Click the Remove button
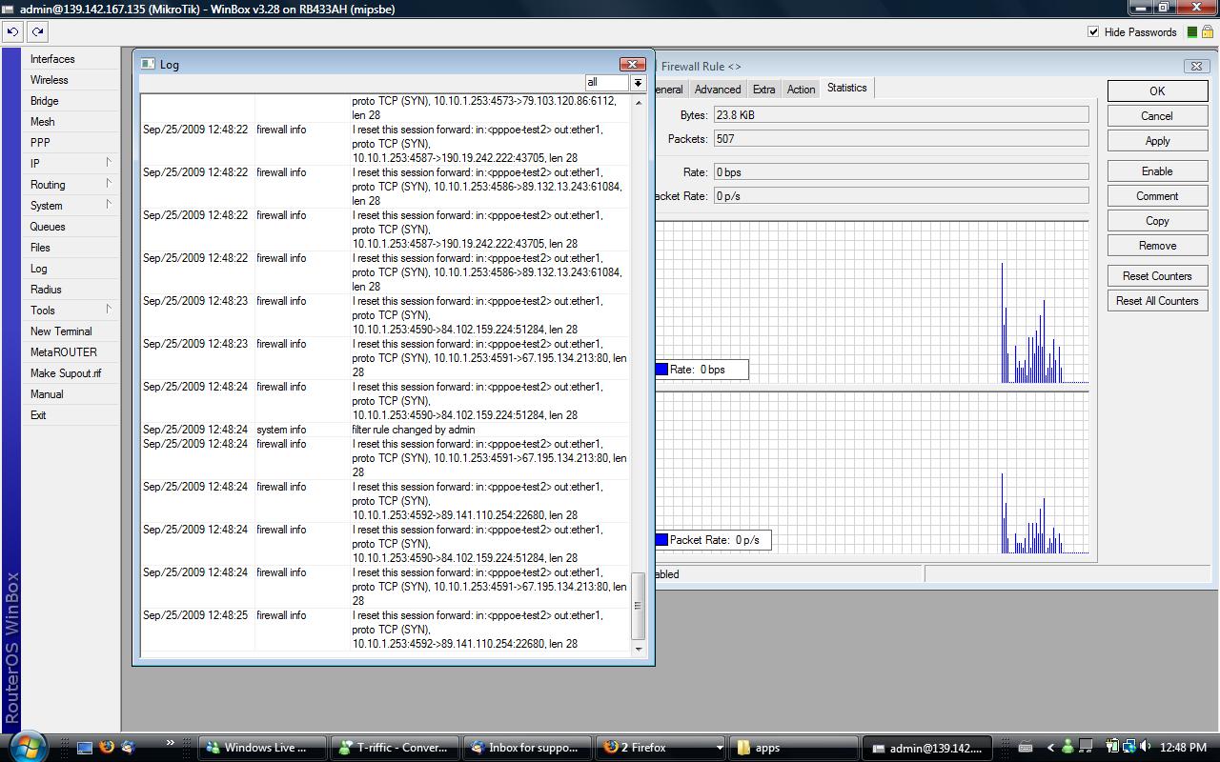The height and width of the screenshot is (762, 1220). click(1157, 246)
